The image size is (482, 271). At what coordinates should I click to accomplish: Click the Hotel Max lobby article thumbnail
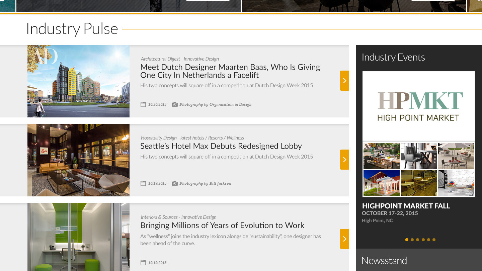78,160
